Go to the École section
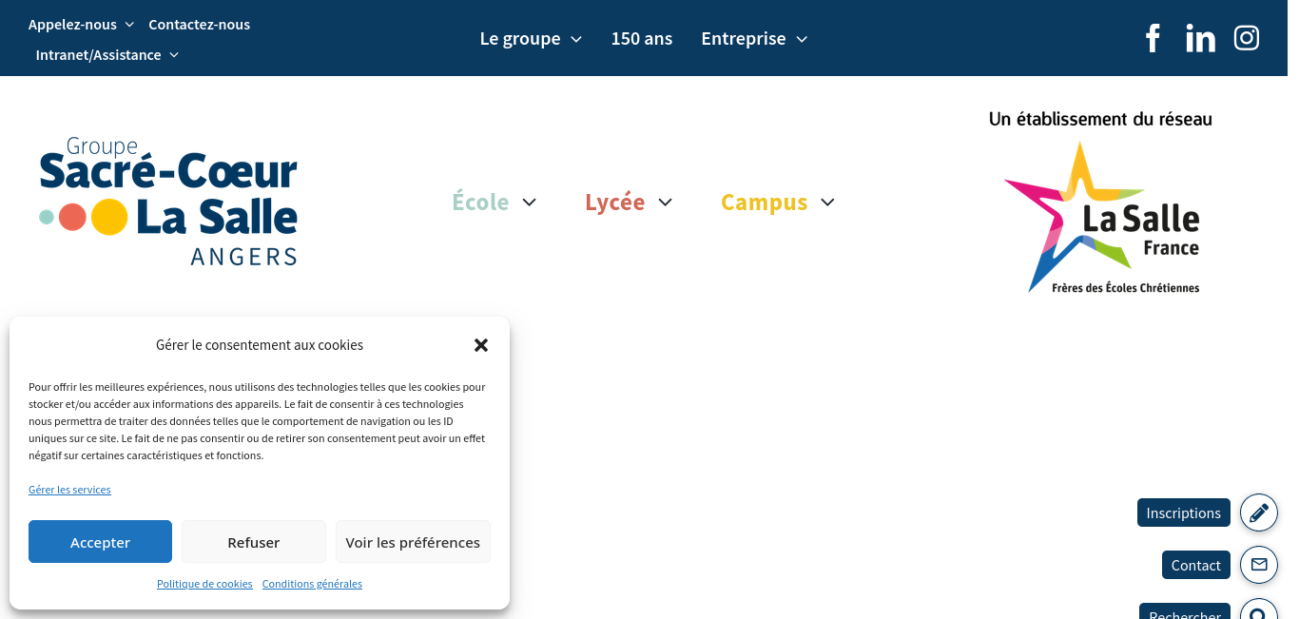The height and width of the screenshot is (619, 1299). 480,203
